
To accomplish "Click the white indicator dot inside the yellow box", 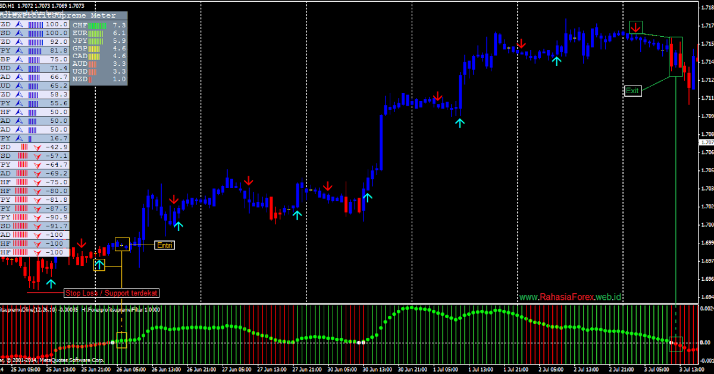I will tap(113, 342).
